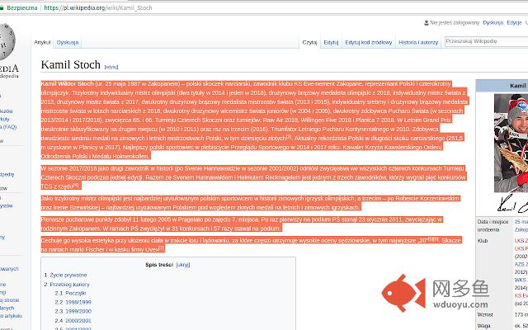
Task: Click the Spis treści heading
Action: (x=159, y=265)
